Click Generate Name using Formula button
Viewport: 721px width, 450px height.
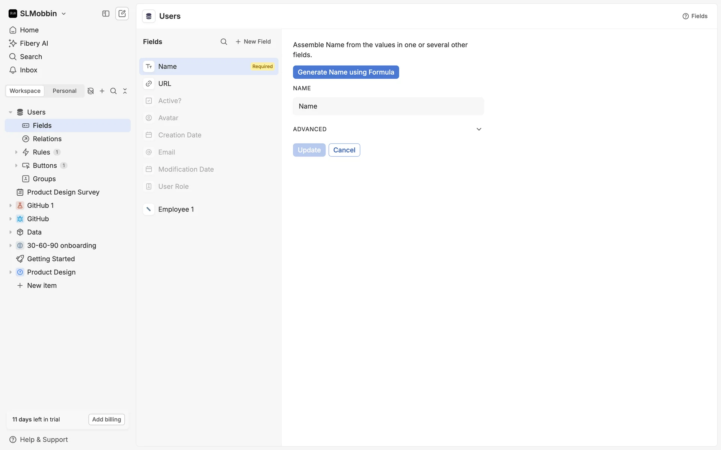coord(345,72)
